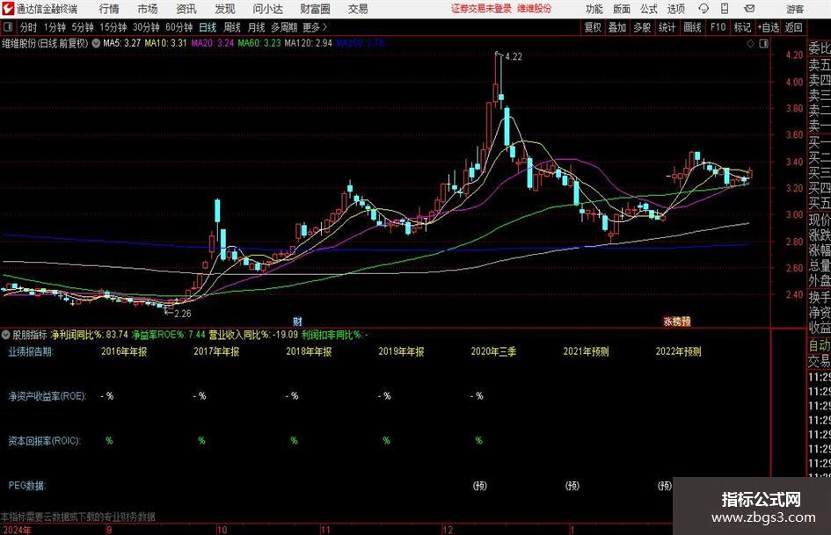The width and height of the screenshot is (831, 535).
Task: Click the 营业收入同比%: -19.09 value
Action: tap(252, 335)
